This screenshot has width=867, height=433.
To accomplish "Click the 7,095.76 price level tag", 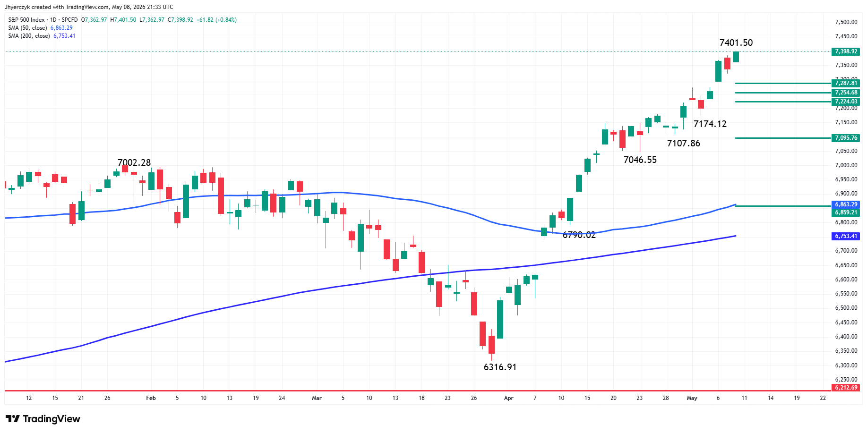I will 846,138.
